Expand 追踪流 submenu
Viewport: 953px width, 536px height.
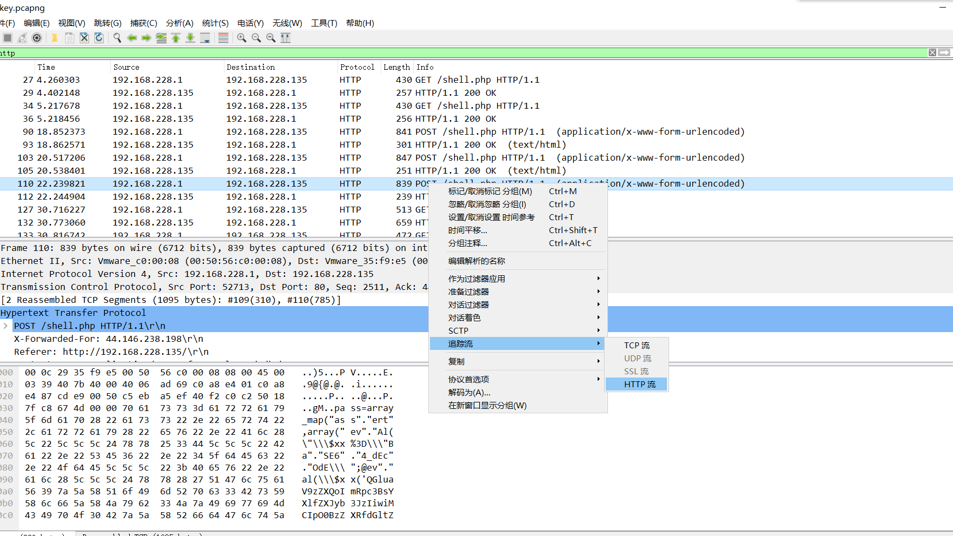[x=518, y=343]
